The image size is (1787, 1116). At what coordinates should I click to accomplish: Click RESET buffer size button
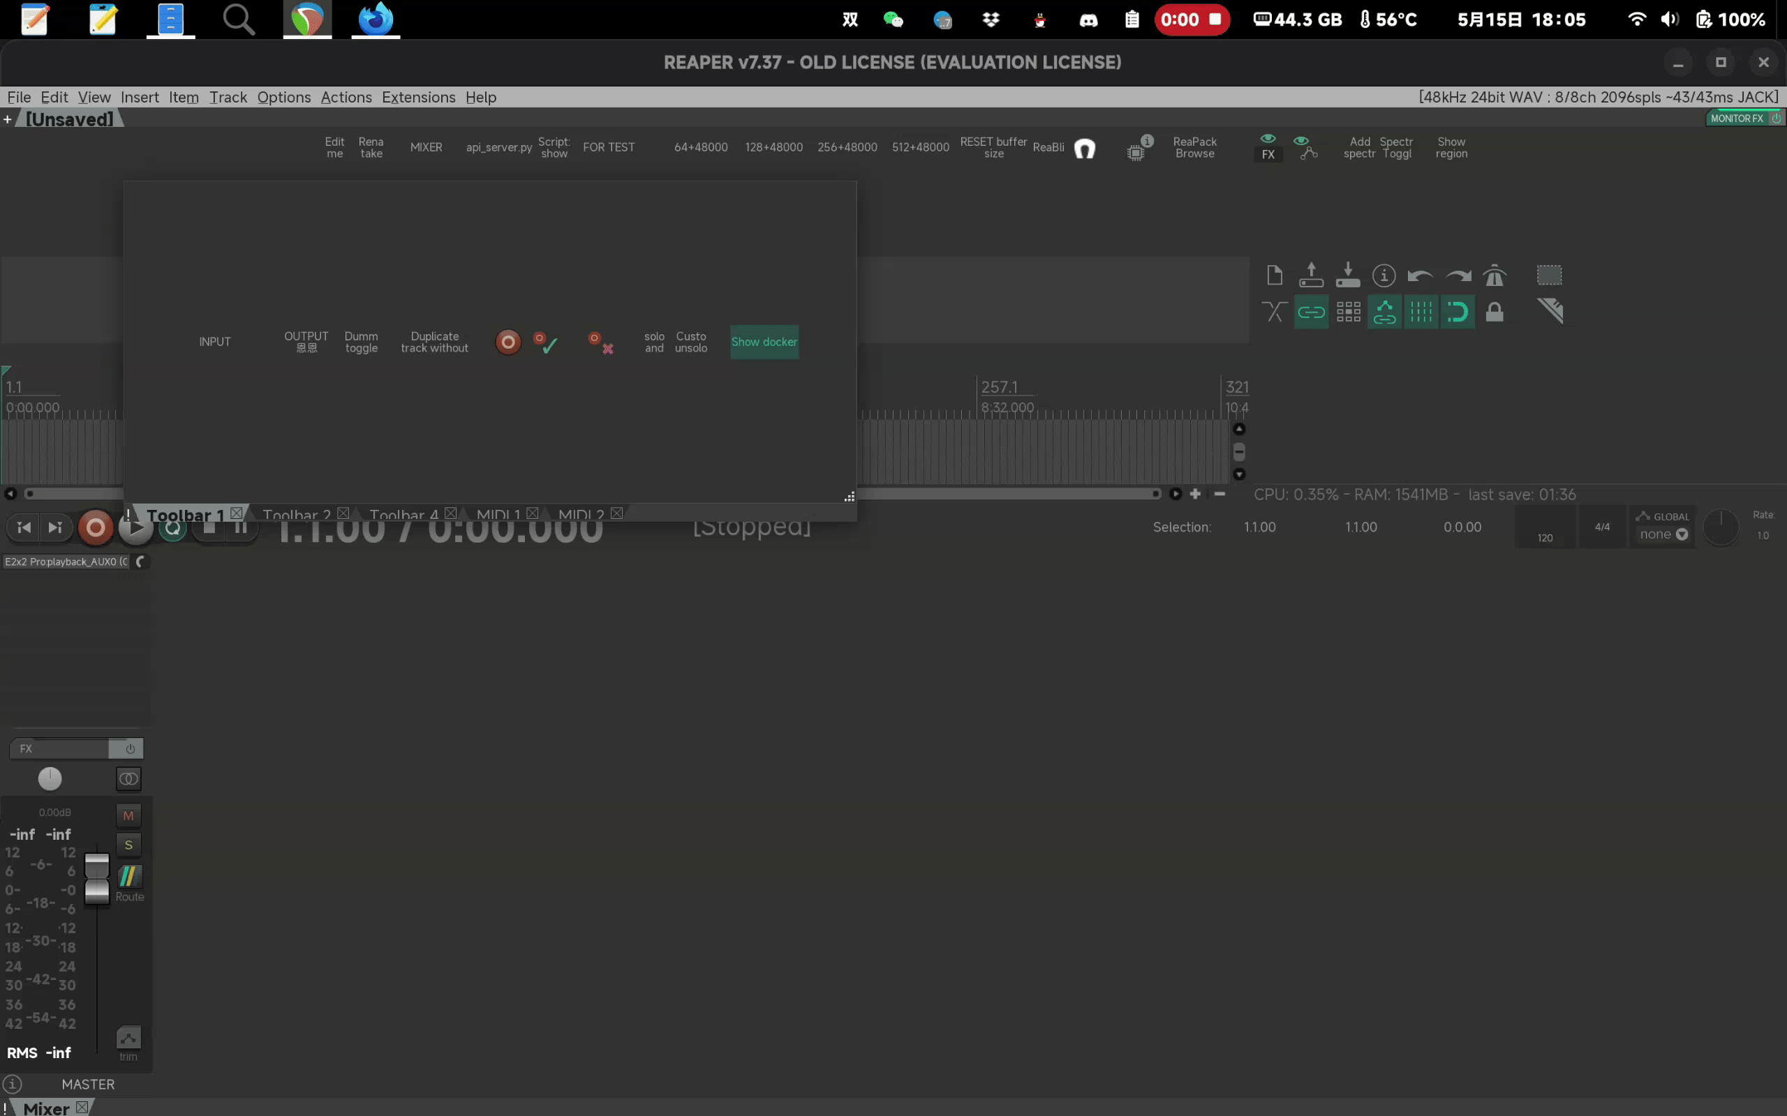tap(993, 148)
